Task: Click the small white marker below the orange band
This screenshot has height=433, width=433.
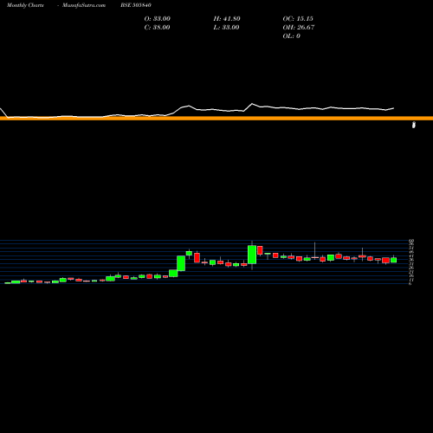Action: click(x=414, y=125)
